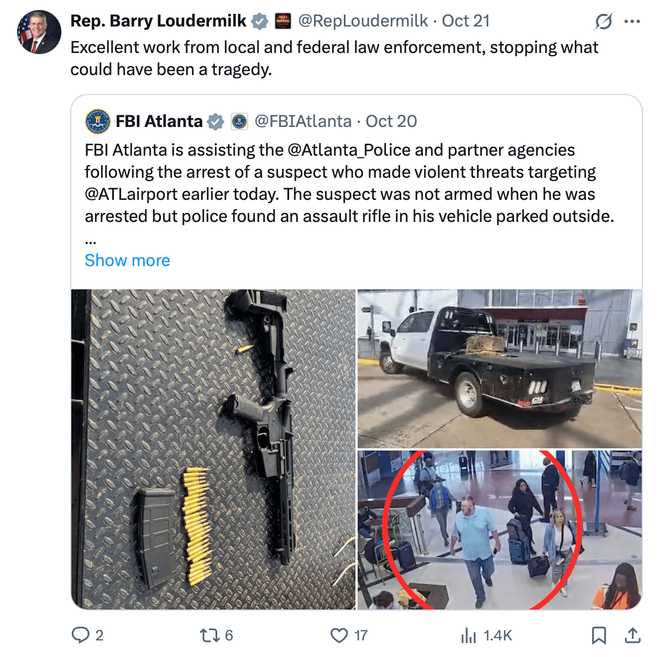Viewport: 660px width, 657px height.
Task: Open the pickup truck photo
Action: pyautogui.click(x=500, y=368)
